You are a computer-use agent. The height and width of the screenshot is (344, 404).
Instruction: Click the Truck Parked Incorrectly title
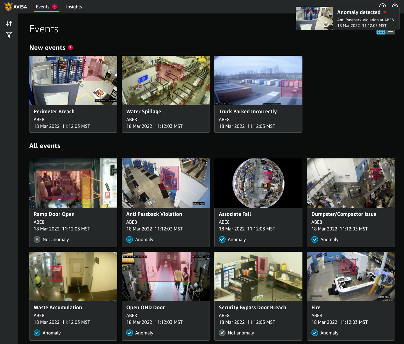(248, 112)
